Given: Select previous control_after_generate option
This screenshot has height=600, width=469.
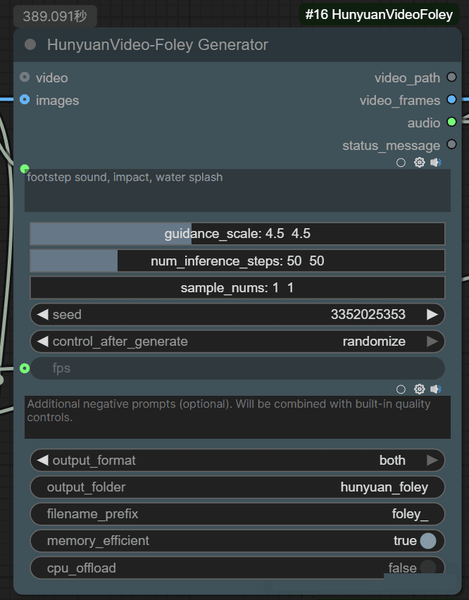Looking at the screenshot, I should [42, 342].
